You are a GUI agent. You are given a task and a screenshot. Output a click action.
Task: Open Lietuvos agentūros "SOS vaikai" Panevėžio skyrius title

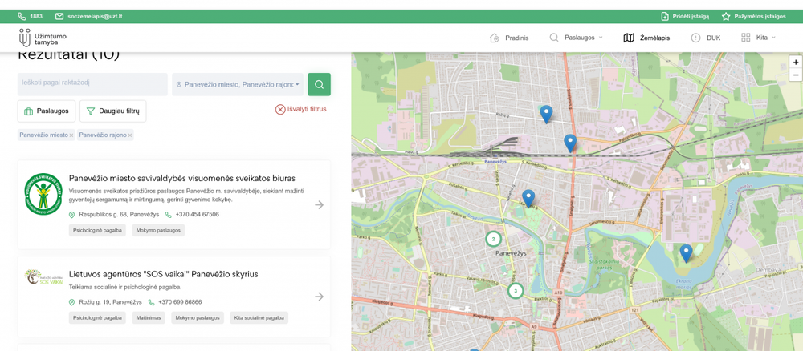(163, 274)
